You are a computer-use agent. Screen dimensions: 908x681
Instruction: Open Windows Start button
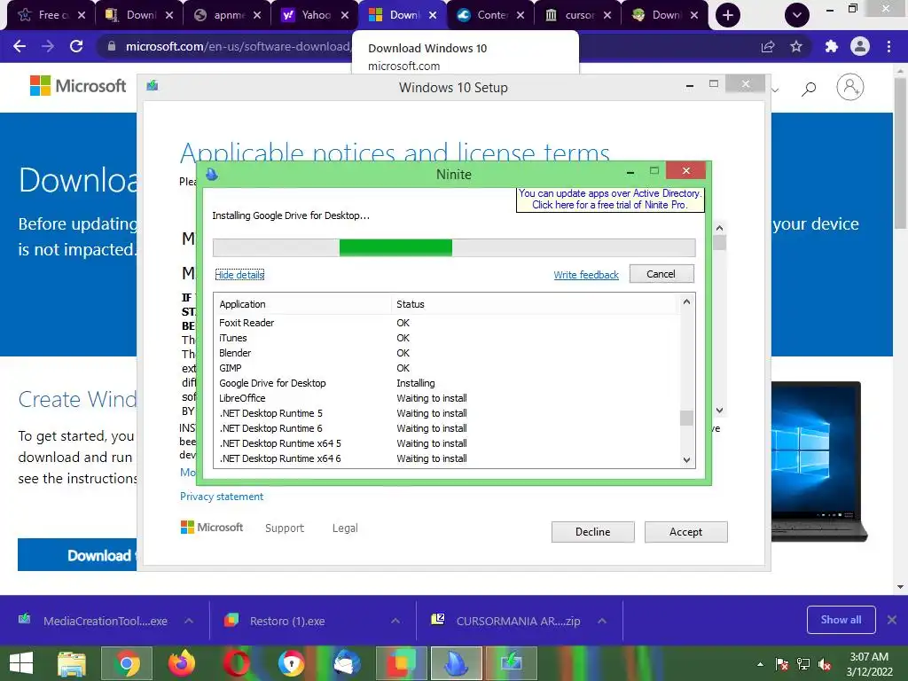click(x=21, y=663)
